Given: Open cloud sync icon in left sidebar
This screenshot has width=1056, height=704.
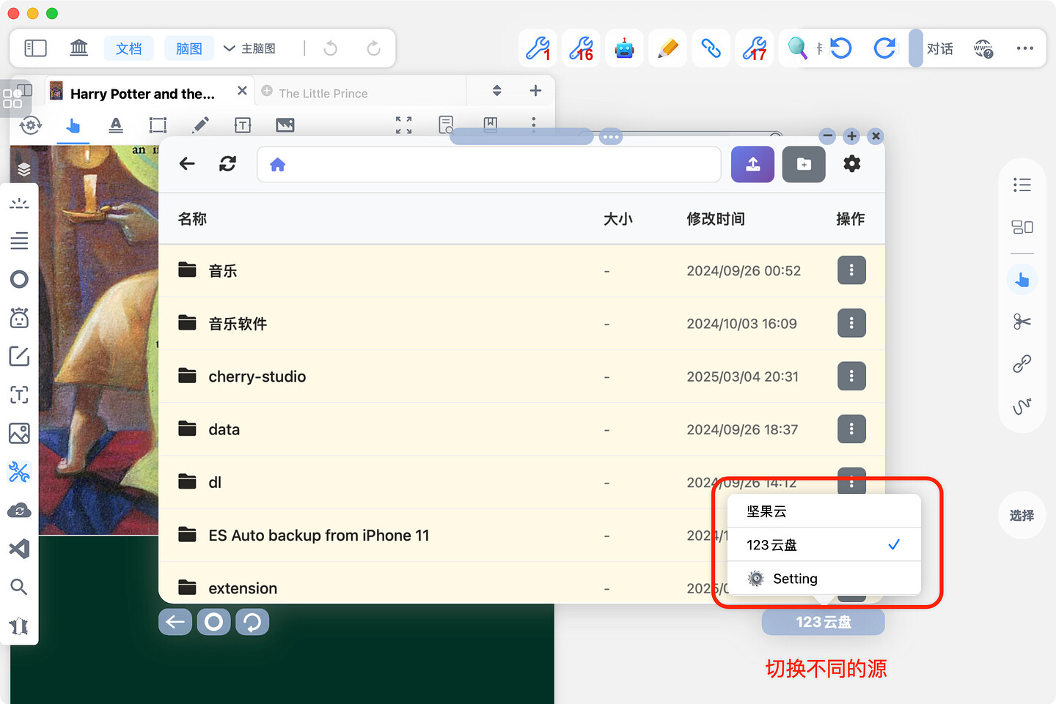Looking at the screenshot, I should pos(19,511).
